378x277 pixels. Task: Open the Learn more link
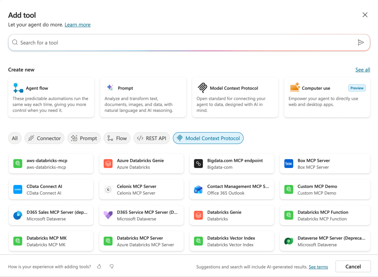[x=77, y=24]
